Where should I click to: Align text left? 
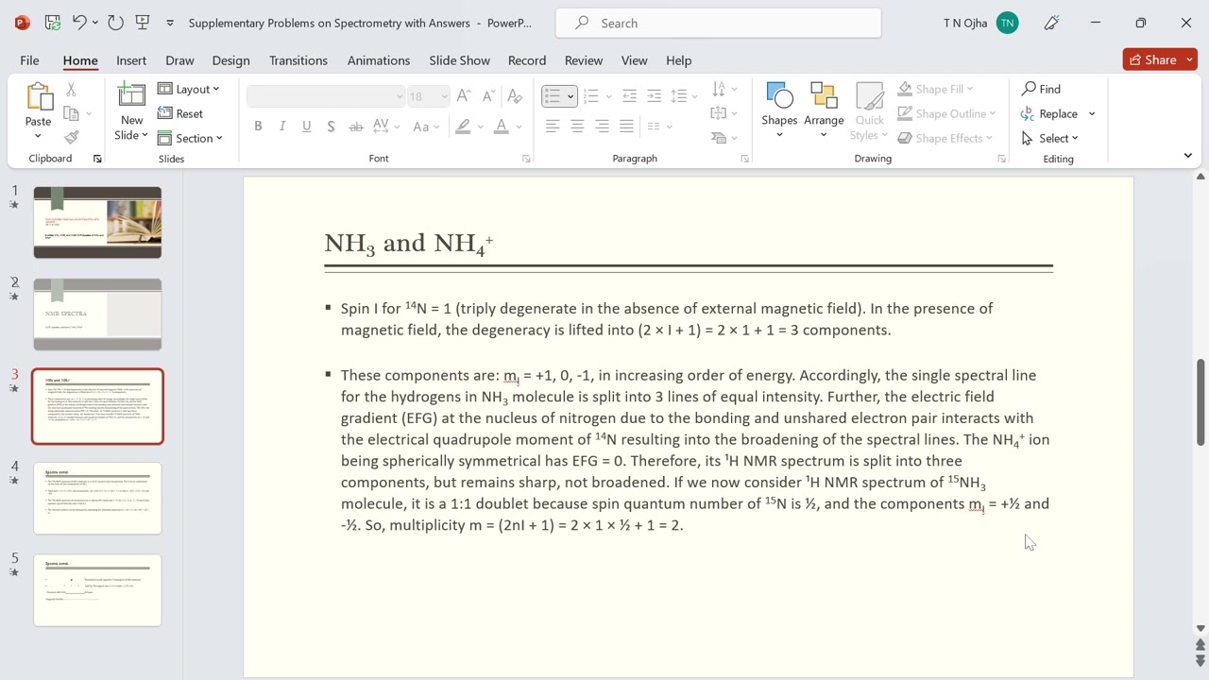(x=553, y=127)
